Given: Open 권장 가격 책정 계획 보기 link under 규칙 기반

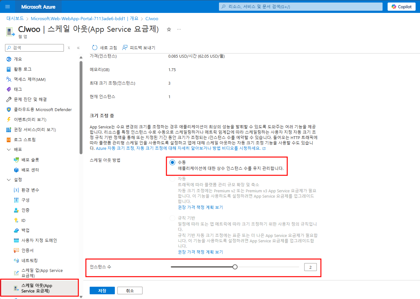Looking at the screenshot, I should [x=200, y=252].
